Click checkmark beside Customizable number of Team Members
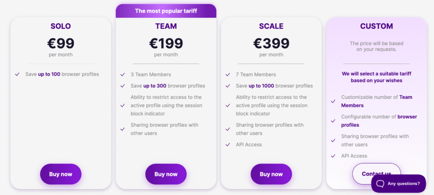This screenshot has height=195, width=434. coord(333,102)
